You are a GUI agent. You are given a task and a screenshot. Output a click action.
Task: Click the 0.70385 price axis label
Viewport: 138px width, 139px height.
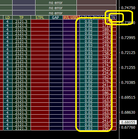pyautogui.click(x=128, y=83)
